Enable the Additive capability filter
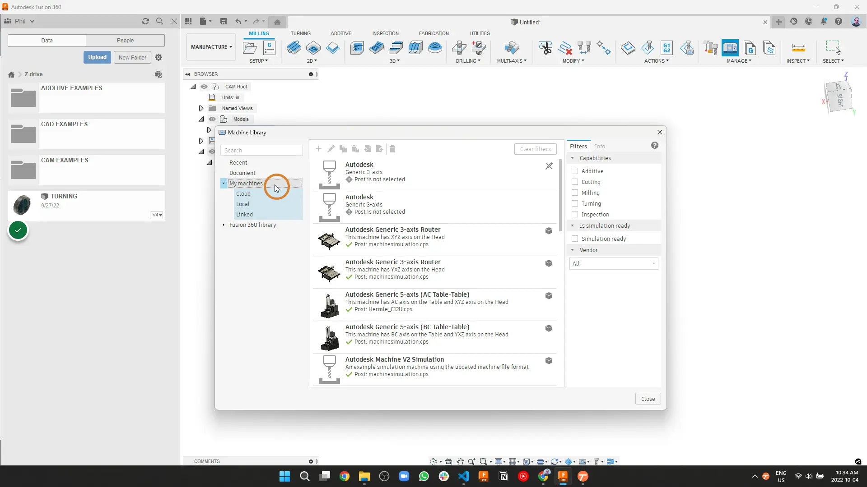 (575, 171)
